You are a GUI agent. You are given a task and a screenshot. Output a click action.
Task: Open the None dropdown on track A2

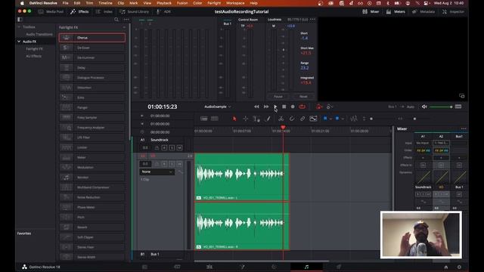tap(157, 172)
